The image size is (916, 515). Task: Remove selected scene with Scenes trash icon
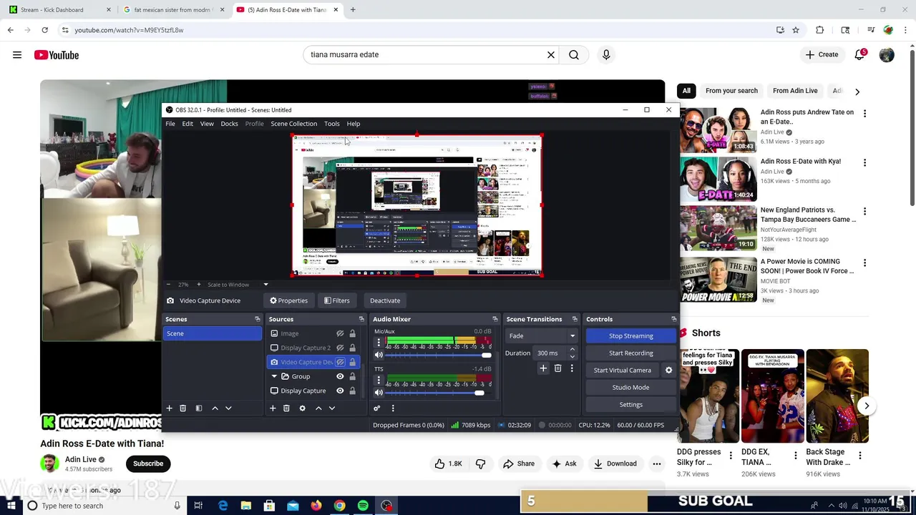click(182, 408)
